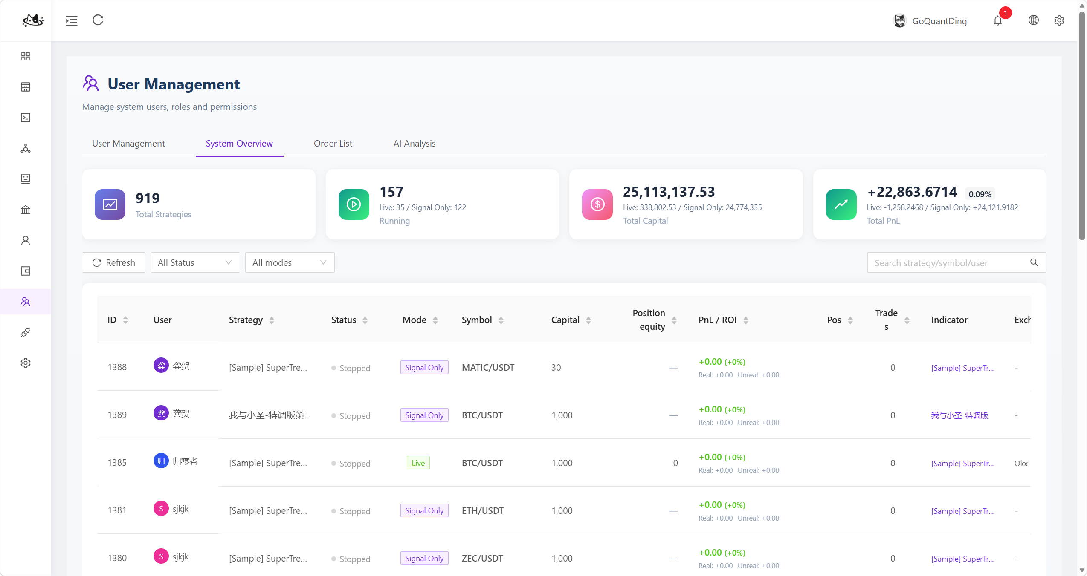Image resolution: width=1087 pixels, height=576 pixels.
Task: Switch to the Order List tab
Action: [333, 144]
